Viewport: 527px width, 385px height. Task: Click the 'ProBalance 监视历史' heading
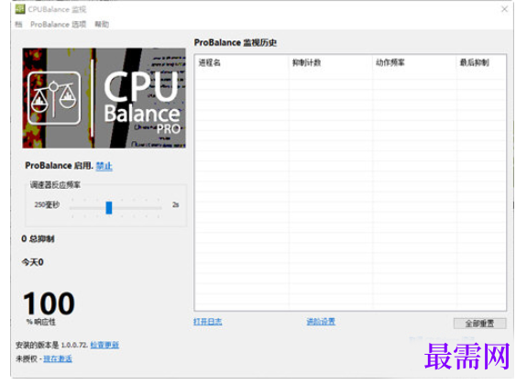[x=236, y=43]
